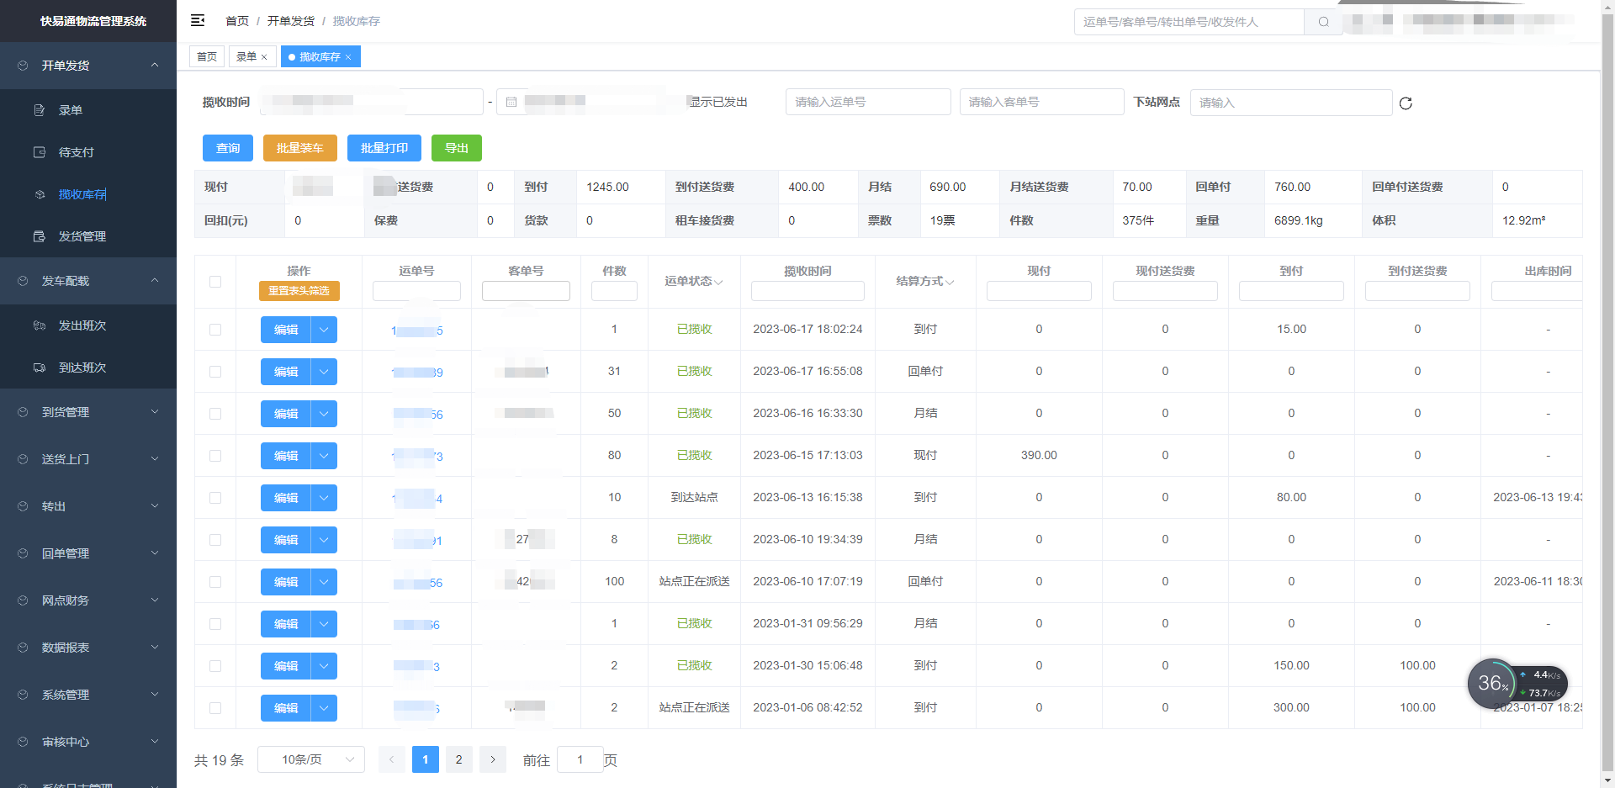This screenshot has height=788, width=1615.
Task: Check the row dated 2023-06-13 16:15:38
Action: pos(215,498)
